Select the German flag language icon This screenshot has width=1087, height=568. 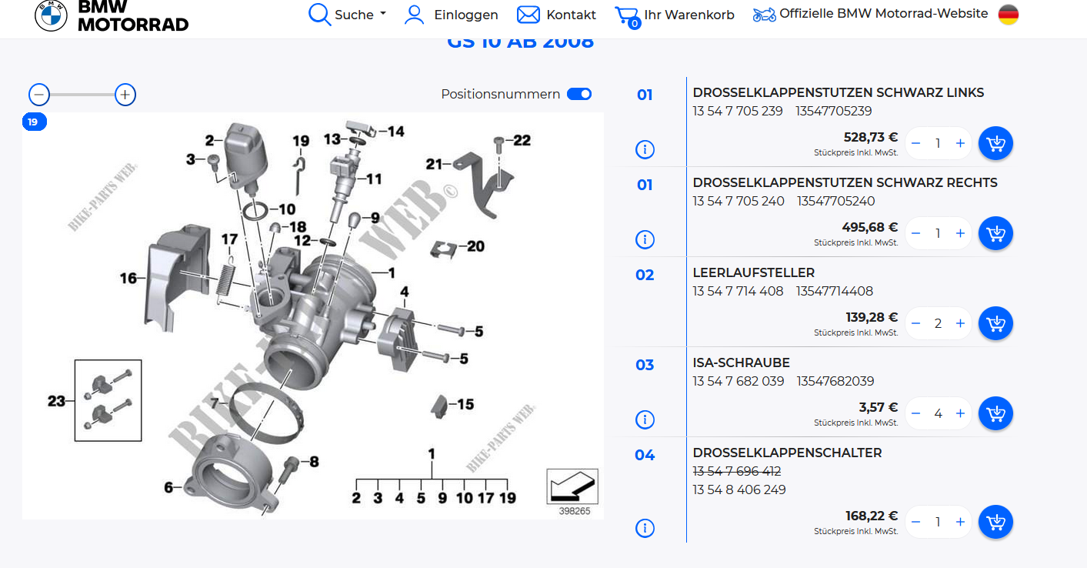(1009, 14)
